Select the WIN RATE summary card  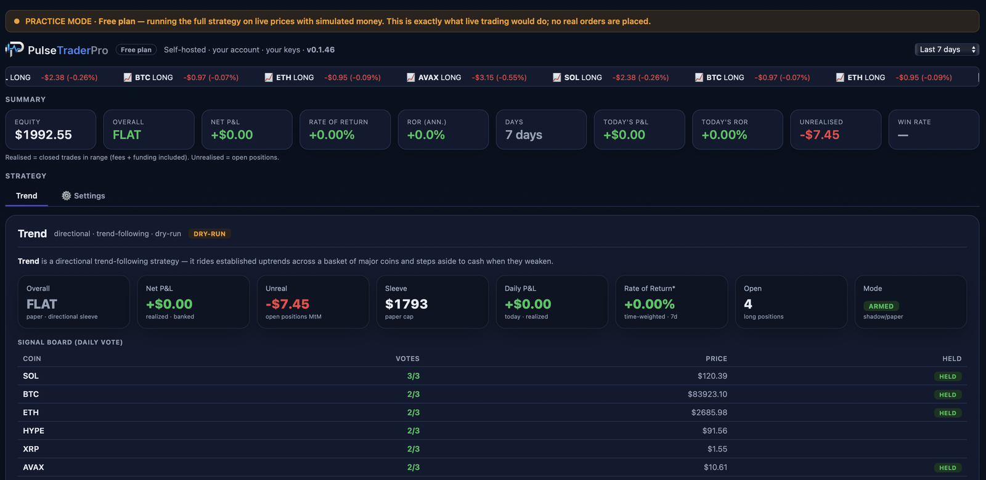(934, 129)
